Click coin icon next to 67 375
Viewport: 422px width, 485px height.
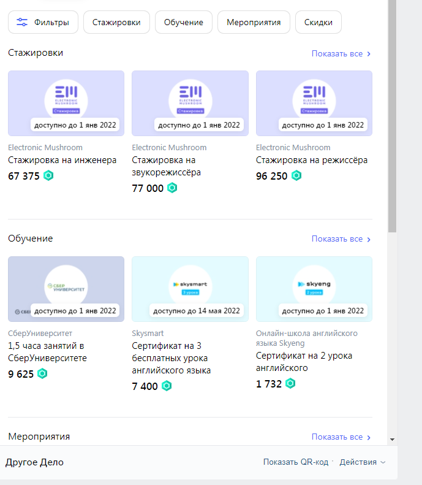coord(48,175)
